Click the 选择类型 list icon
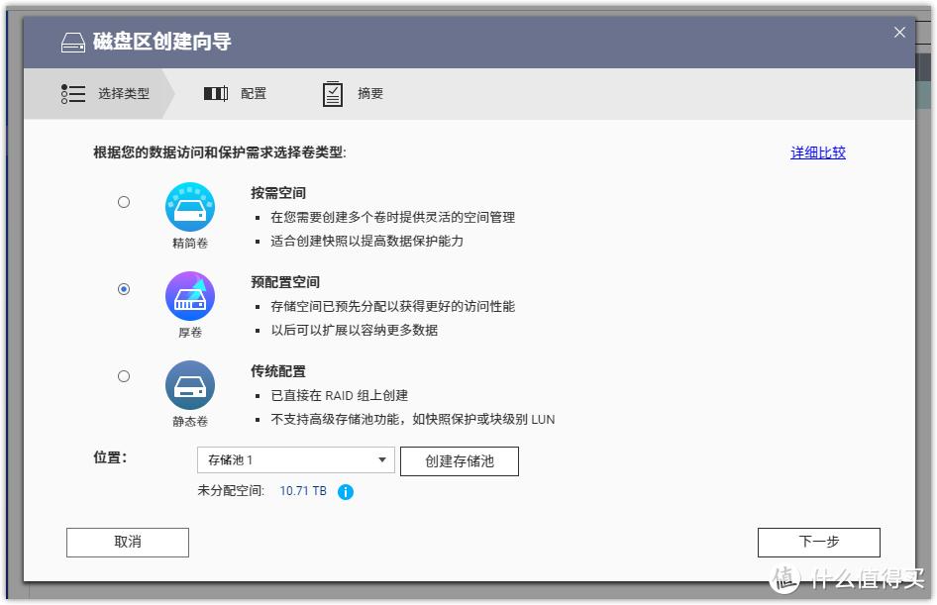Viewport: 937px width, 605px height. (x=72, y=93)
